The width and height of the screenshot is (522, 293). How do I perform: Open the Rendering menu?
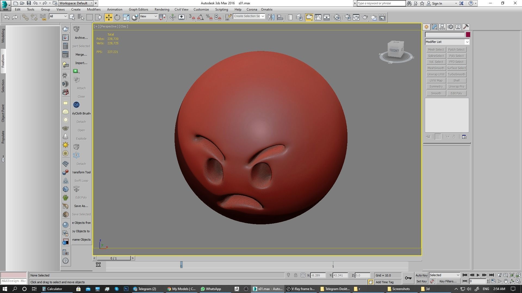click(x=162, y=9)
